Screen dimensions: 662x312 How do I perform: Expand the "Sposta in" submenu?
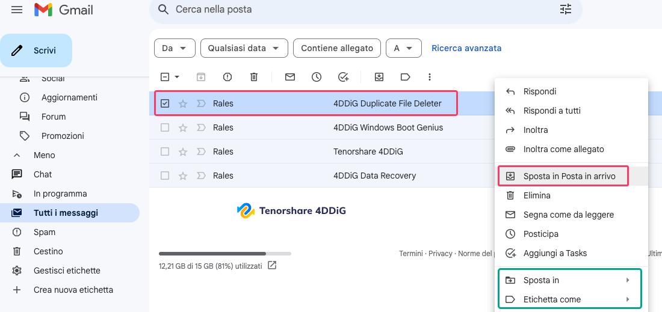click(569, 280)
